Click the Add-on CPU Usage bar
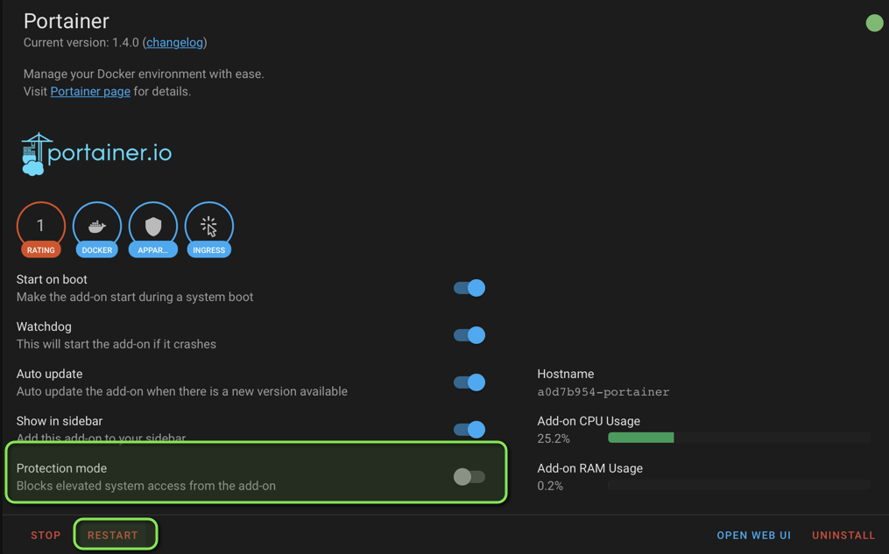889x554 pixels. (x=738, y=438)
